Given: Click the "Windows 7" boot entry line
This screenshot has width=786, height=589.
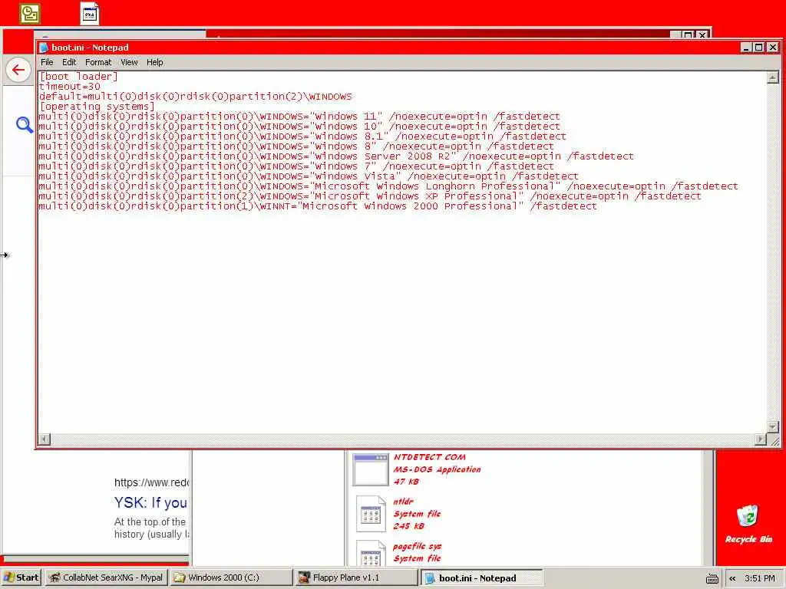Looking at the screenshot, I should [x=296, y=166].
